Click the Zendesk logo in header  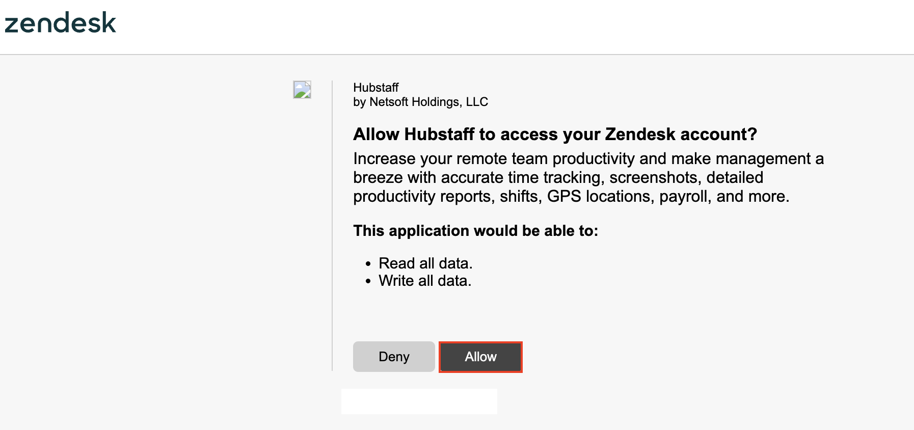[x=61, y=23]
